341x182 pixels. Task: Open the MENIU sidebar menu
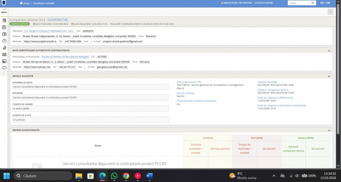coord(4,12)
